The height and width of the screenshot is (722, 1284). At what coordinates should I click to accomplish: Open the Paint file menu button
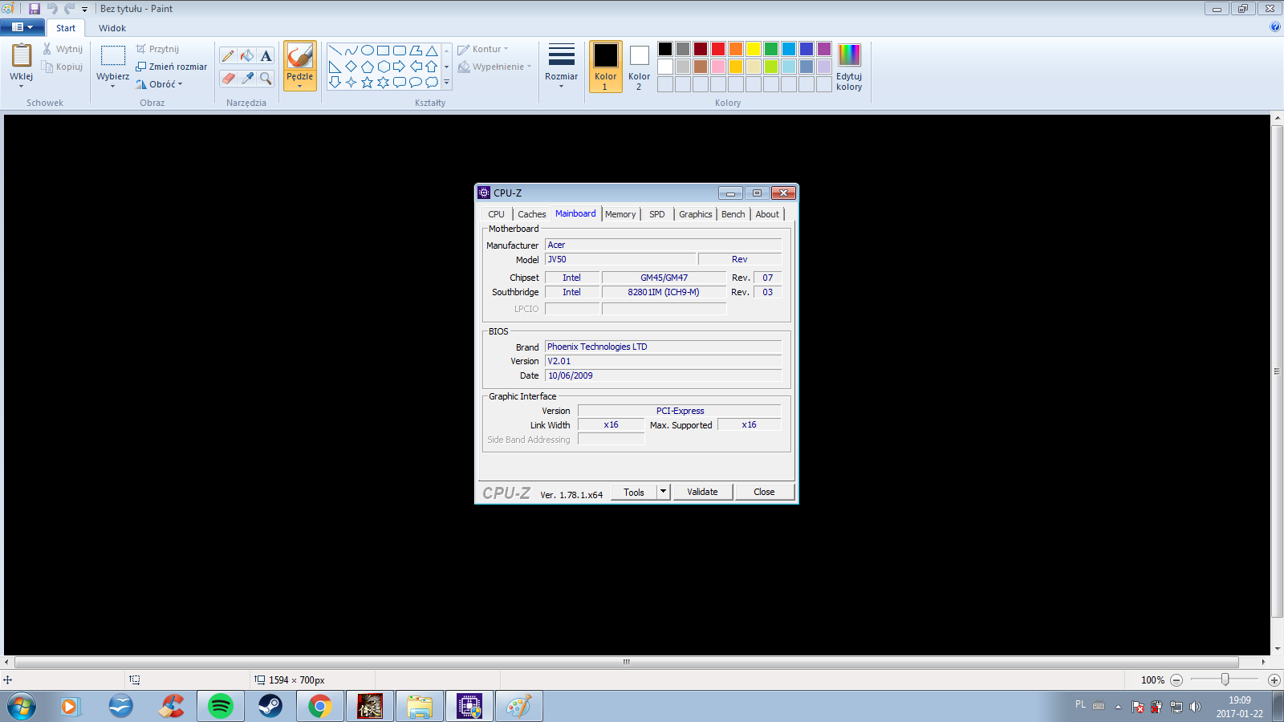22,27
